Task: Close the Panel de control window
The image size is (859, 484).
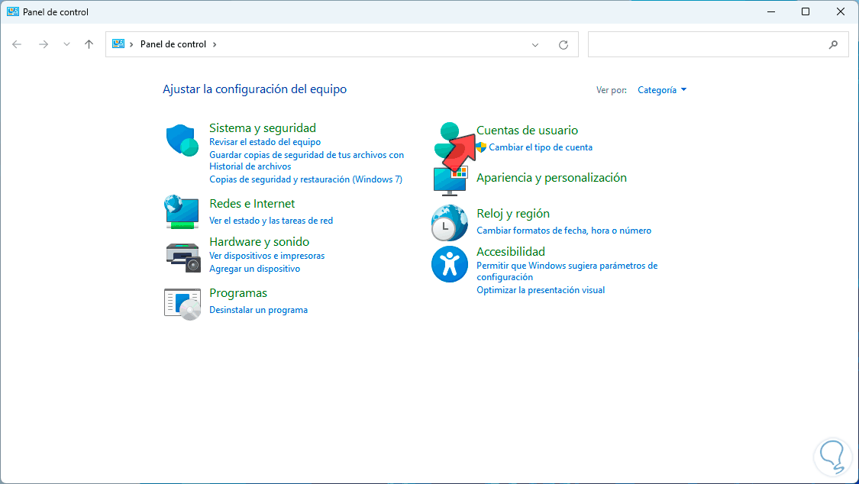Action: pyautogui.click(x=841, y=11)
